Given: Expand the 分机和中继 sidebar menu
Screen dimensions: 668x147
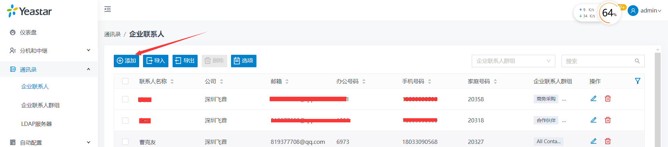Looking at the screenshot, I should point(49,51).
